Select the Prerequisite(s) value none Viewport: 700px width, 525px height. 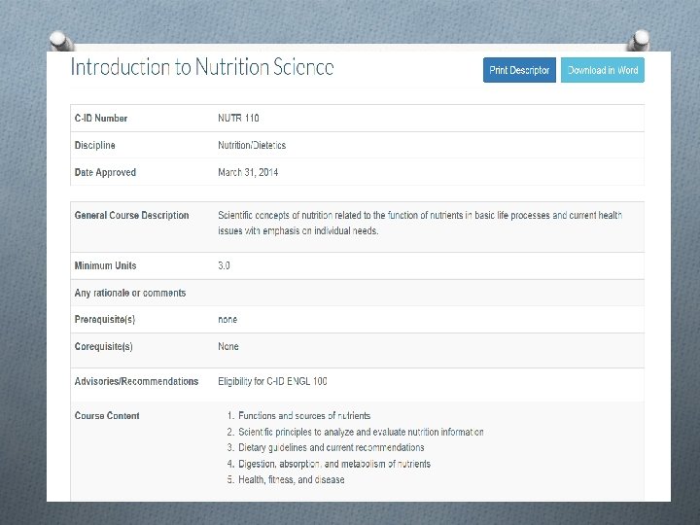point(227,320)
